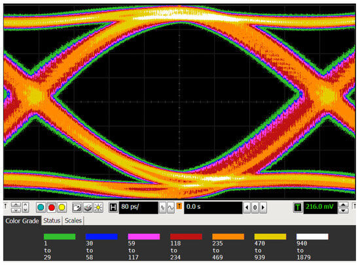Open the green T trigger setup button
Viewport: 360px width, 265px height.
[x=298, y=208]
